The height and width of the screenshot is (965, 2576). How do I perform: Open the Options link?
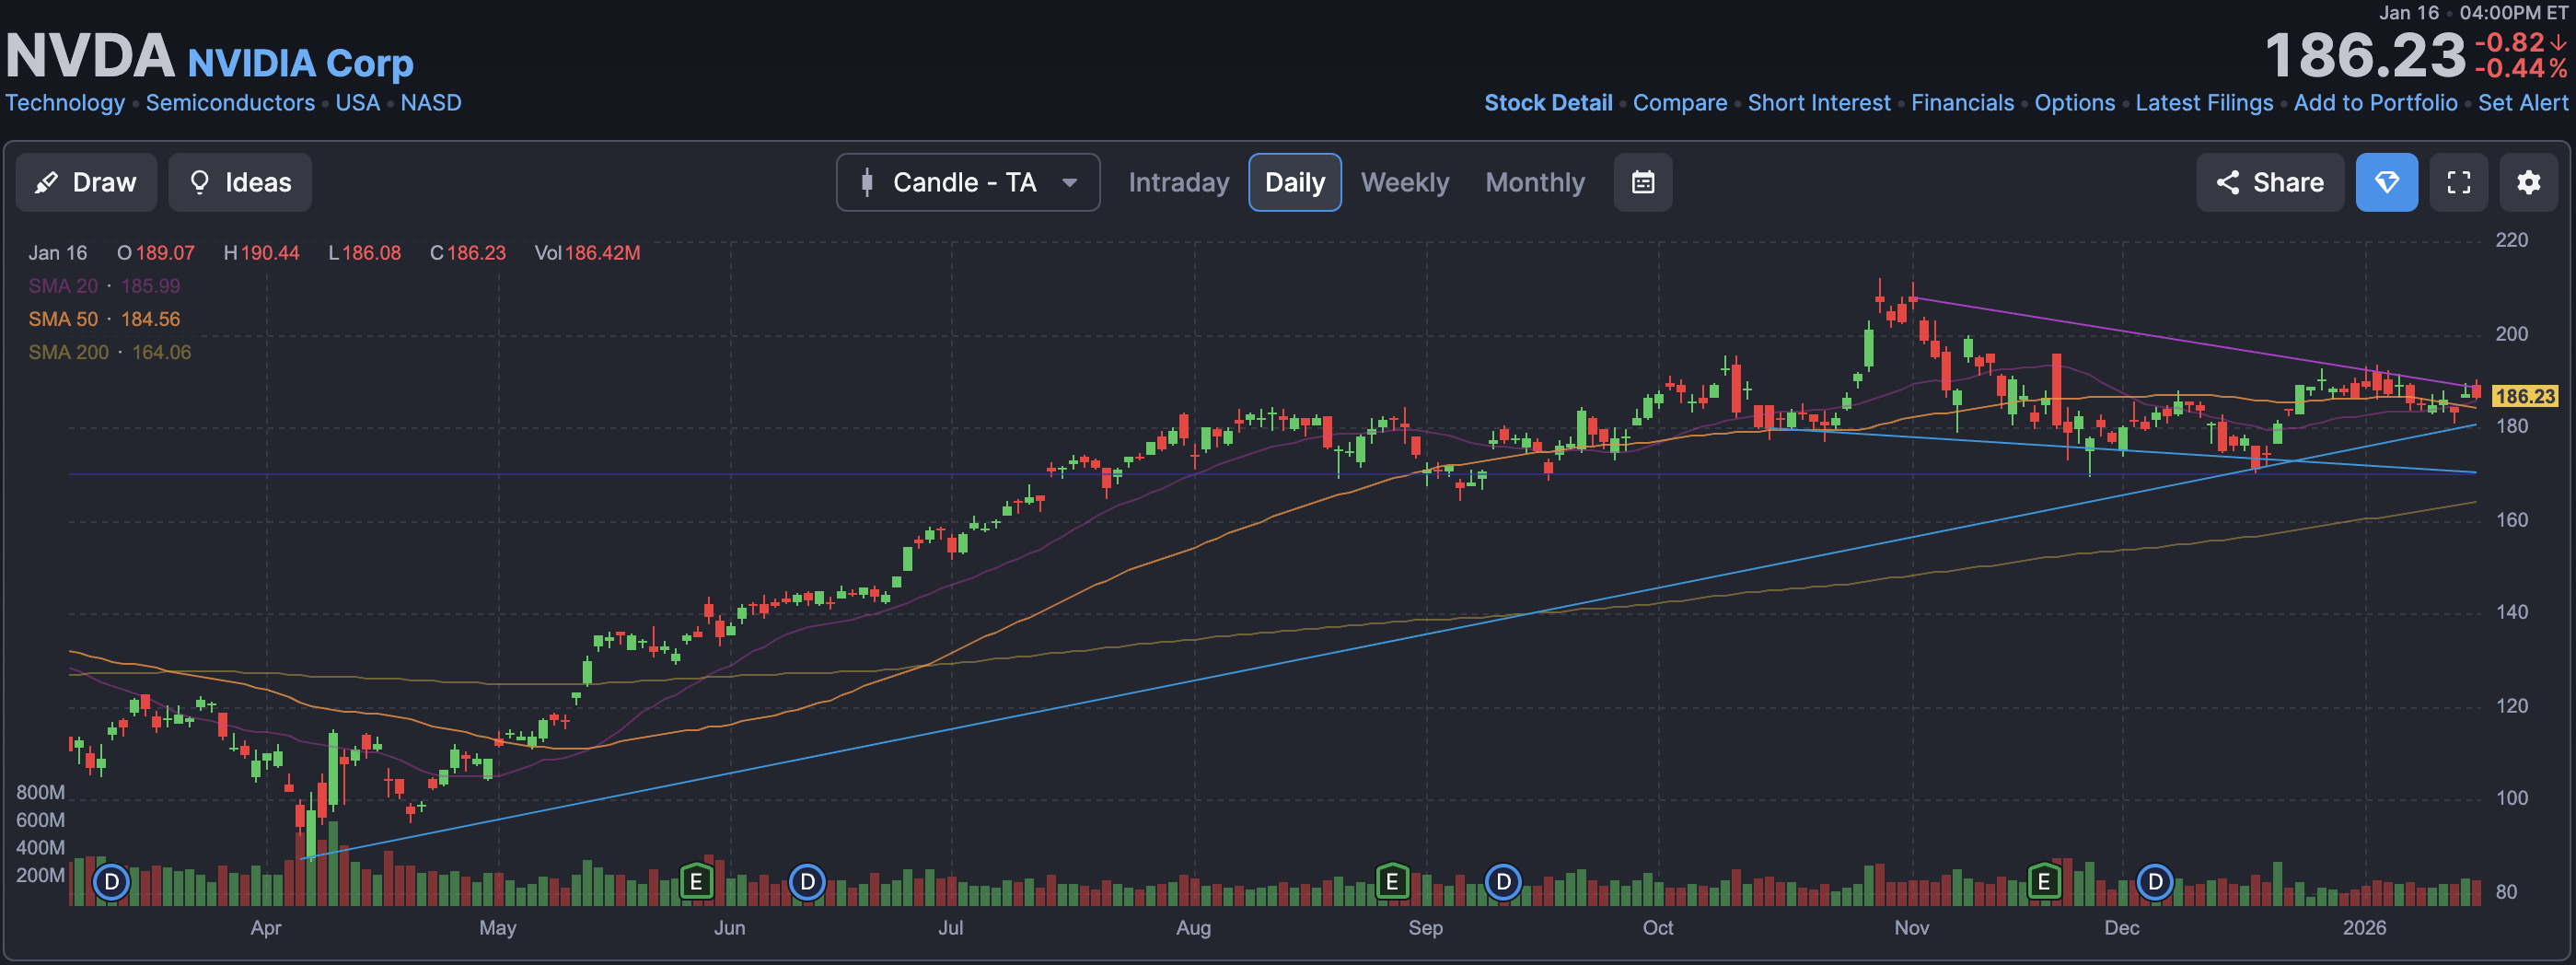pyautogui.click(x=2074, y=103)
